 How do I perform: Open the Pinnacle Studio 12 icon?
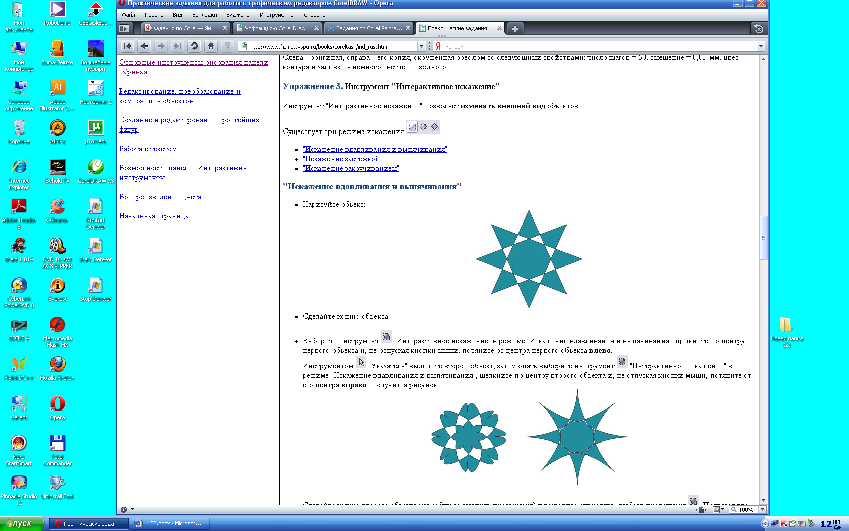pyautogui.click(x=19, y=490)
